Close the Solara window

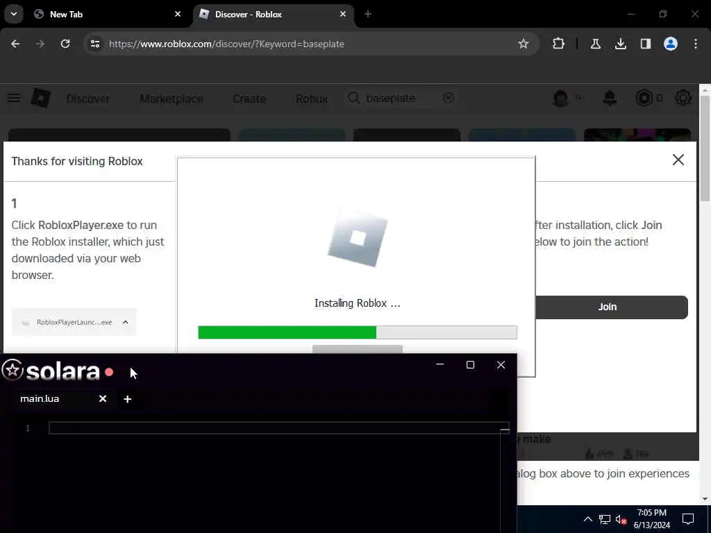501,364
